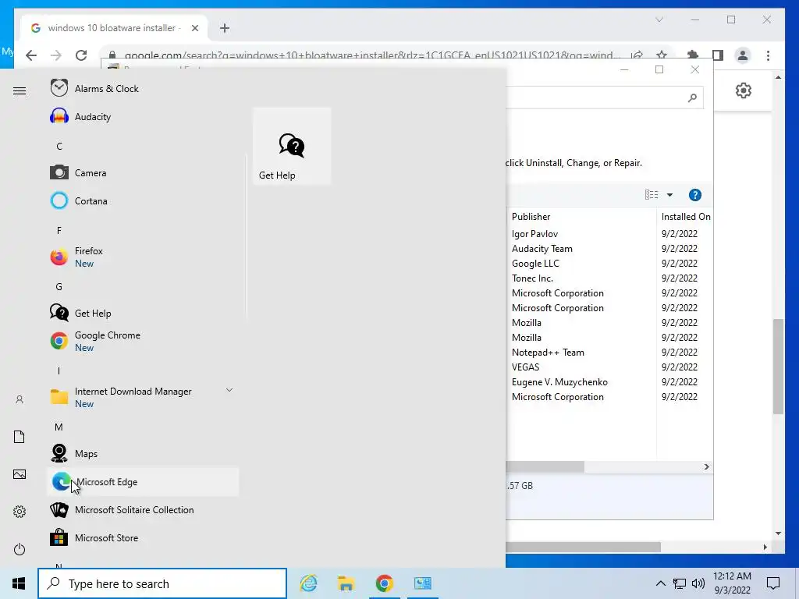Open a new Chrome tab
This screenshot has width=799, height=599.
point(225,28)
